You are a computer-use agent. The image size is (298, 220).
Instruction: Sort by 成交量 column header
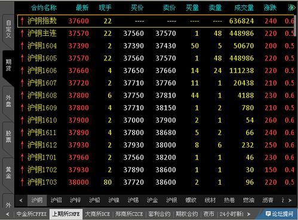pos(244,8)
